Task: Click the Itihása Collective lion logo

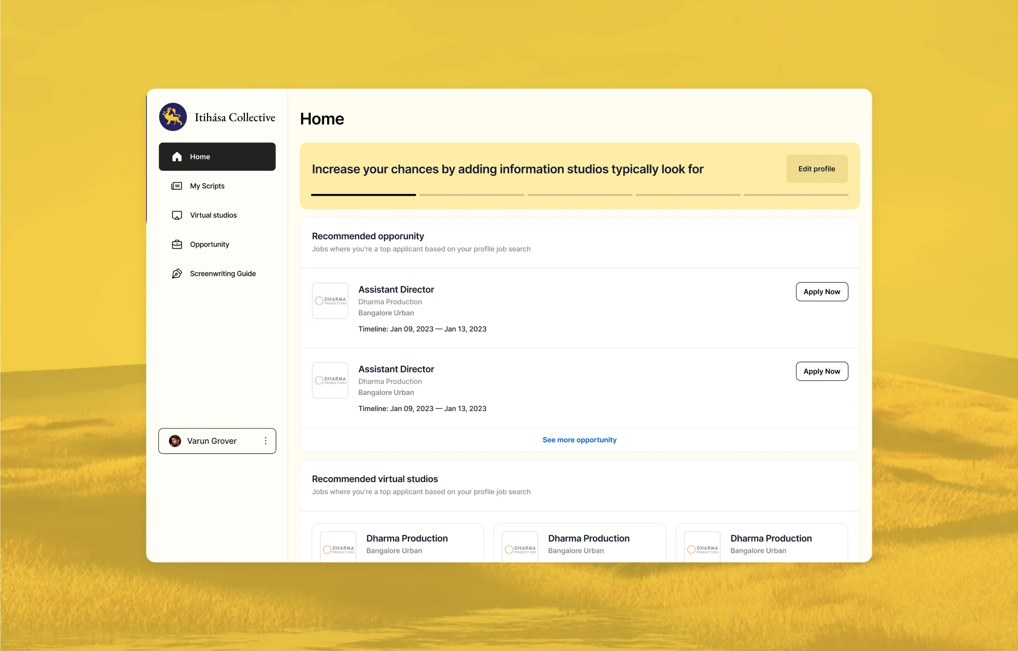Action: pos(173,117)
